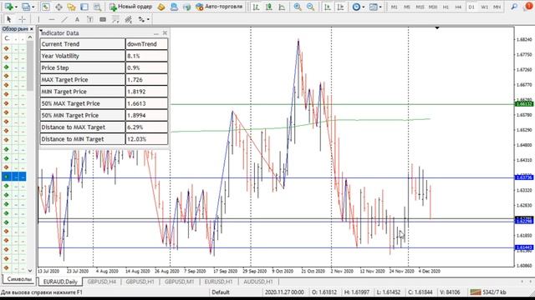Expand the arrows objects dropdown
The width and height of the screenshot is (535, 300).
click(148, 20)
